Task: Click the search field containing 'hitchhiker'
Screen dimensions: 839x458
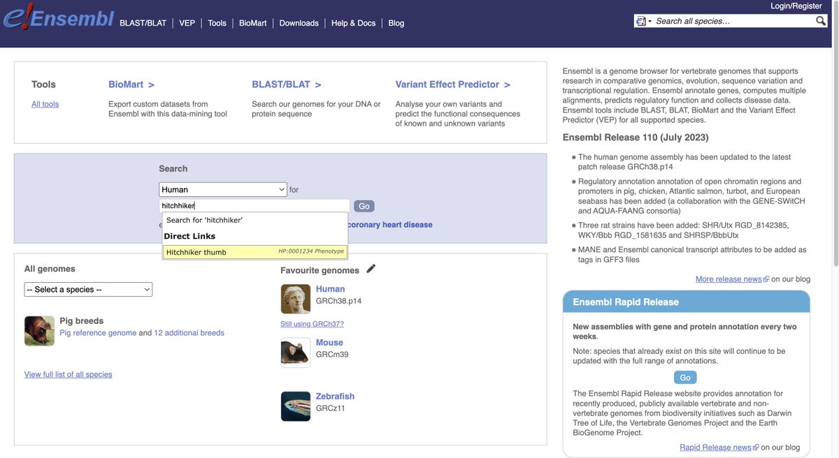Action: [254, 206]
